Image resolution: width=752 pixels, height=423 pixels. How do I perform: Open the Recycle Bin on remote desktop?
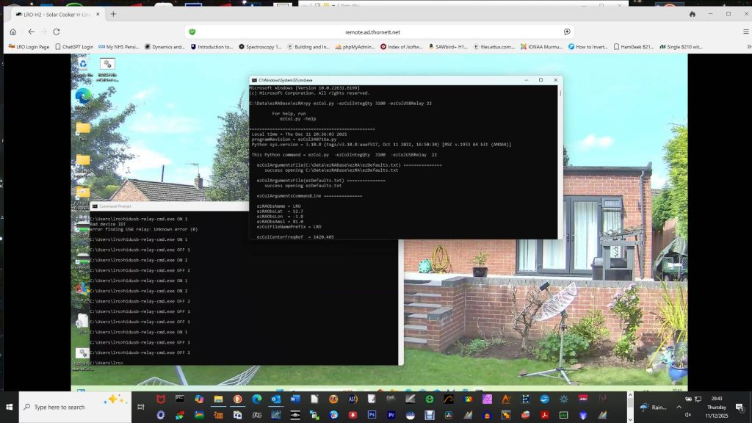(x=83, y=65)
